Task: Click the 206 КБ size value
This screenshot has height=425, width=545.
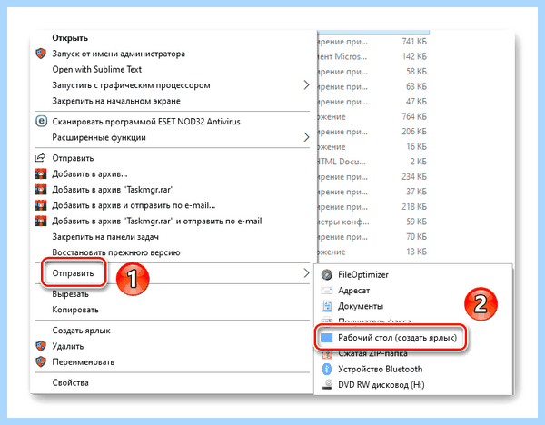Action: point(414,132)
